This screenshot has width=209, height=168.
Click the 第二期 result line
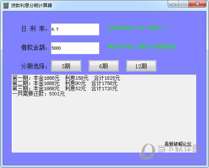(65, 84)
